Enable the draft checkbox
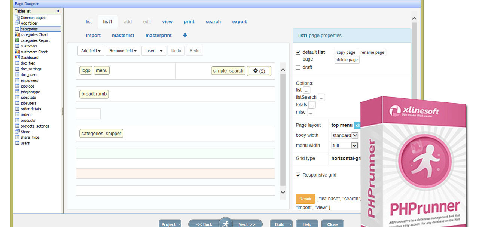 coord(298,67)
